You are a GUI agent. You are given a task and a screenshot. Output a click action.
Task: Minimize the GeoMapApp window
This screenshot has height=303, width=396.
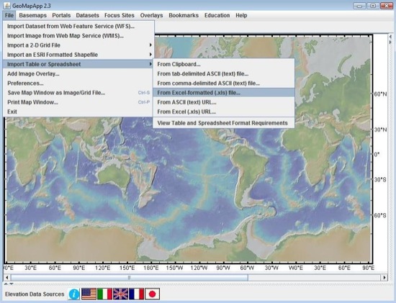pyautogui.click(x=359, y=6)
